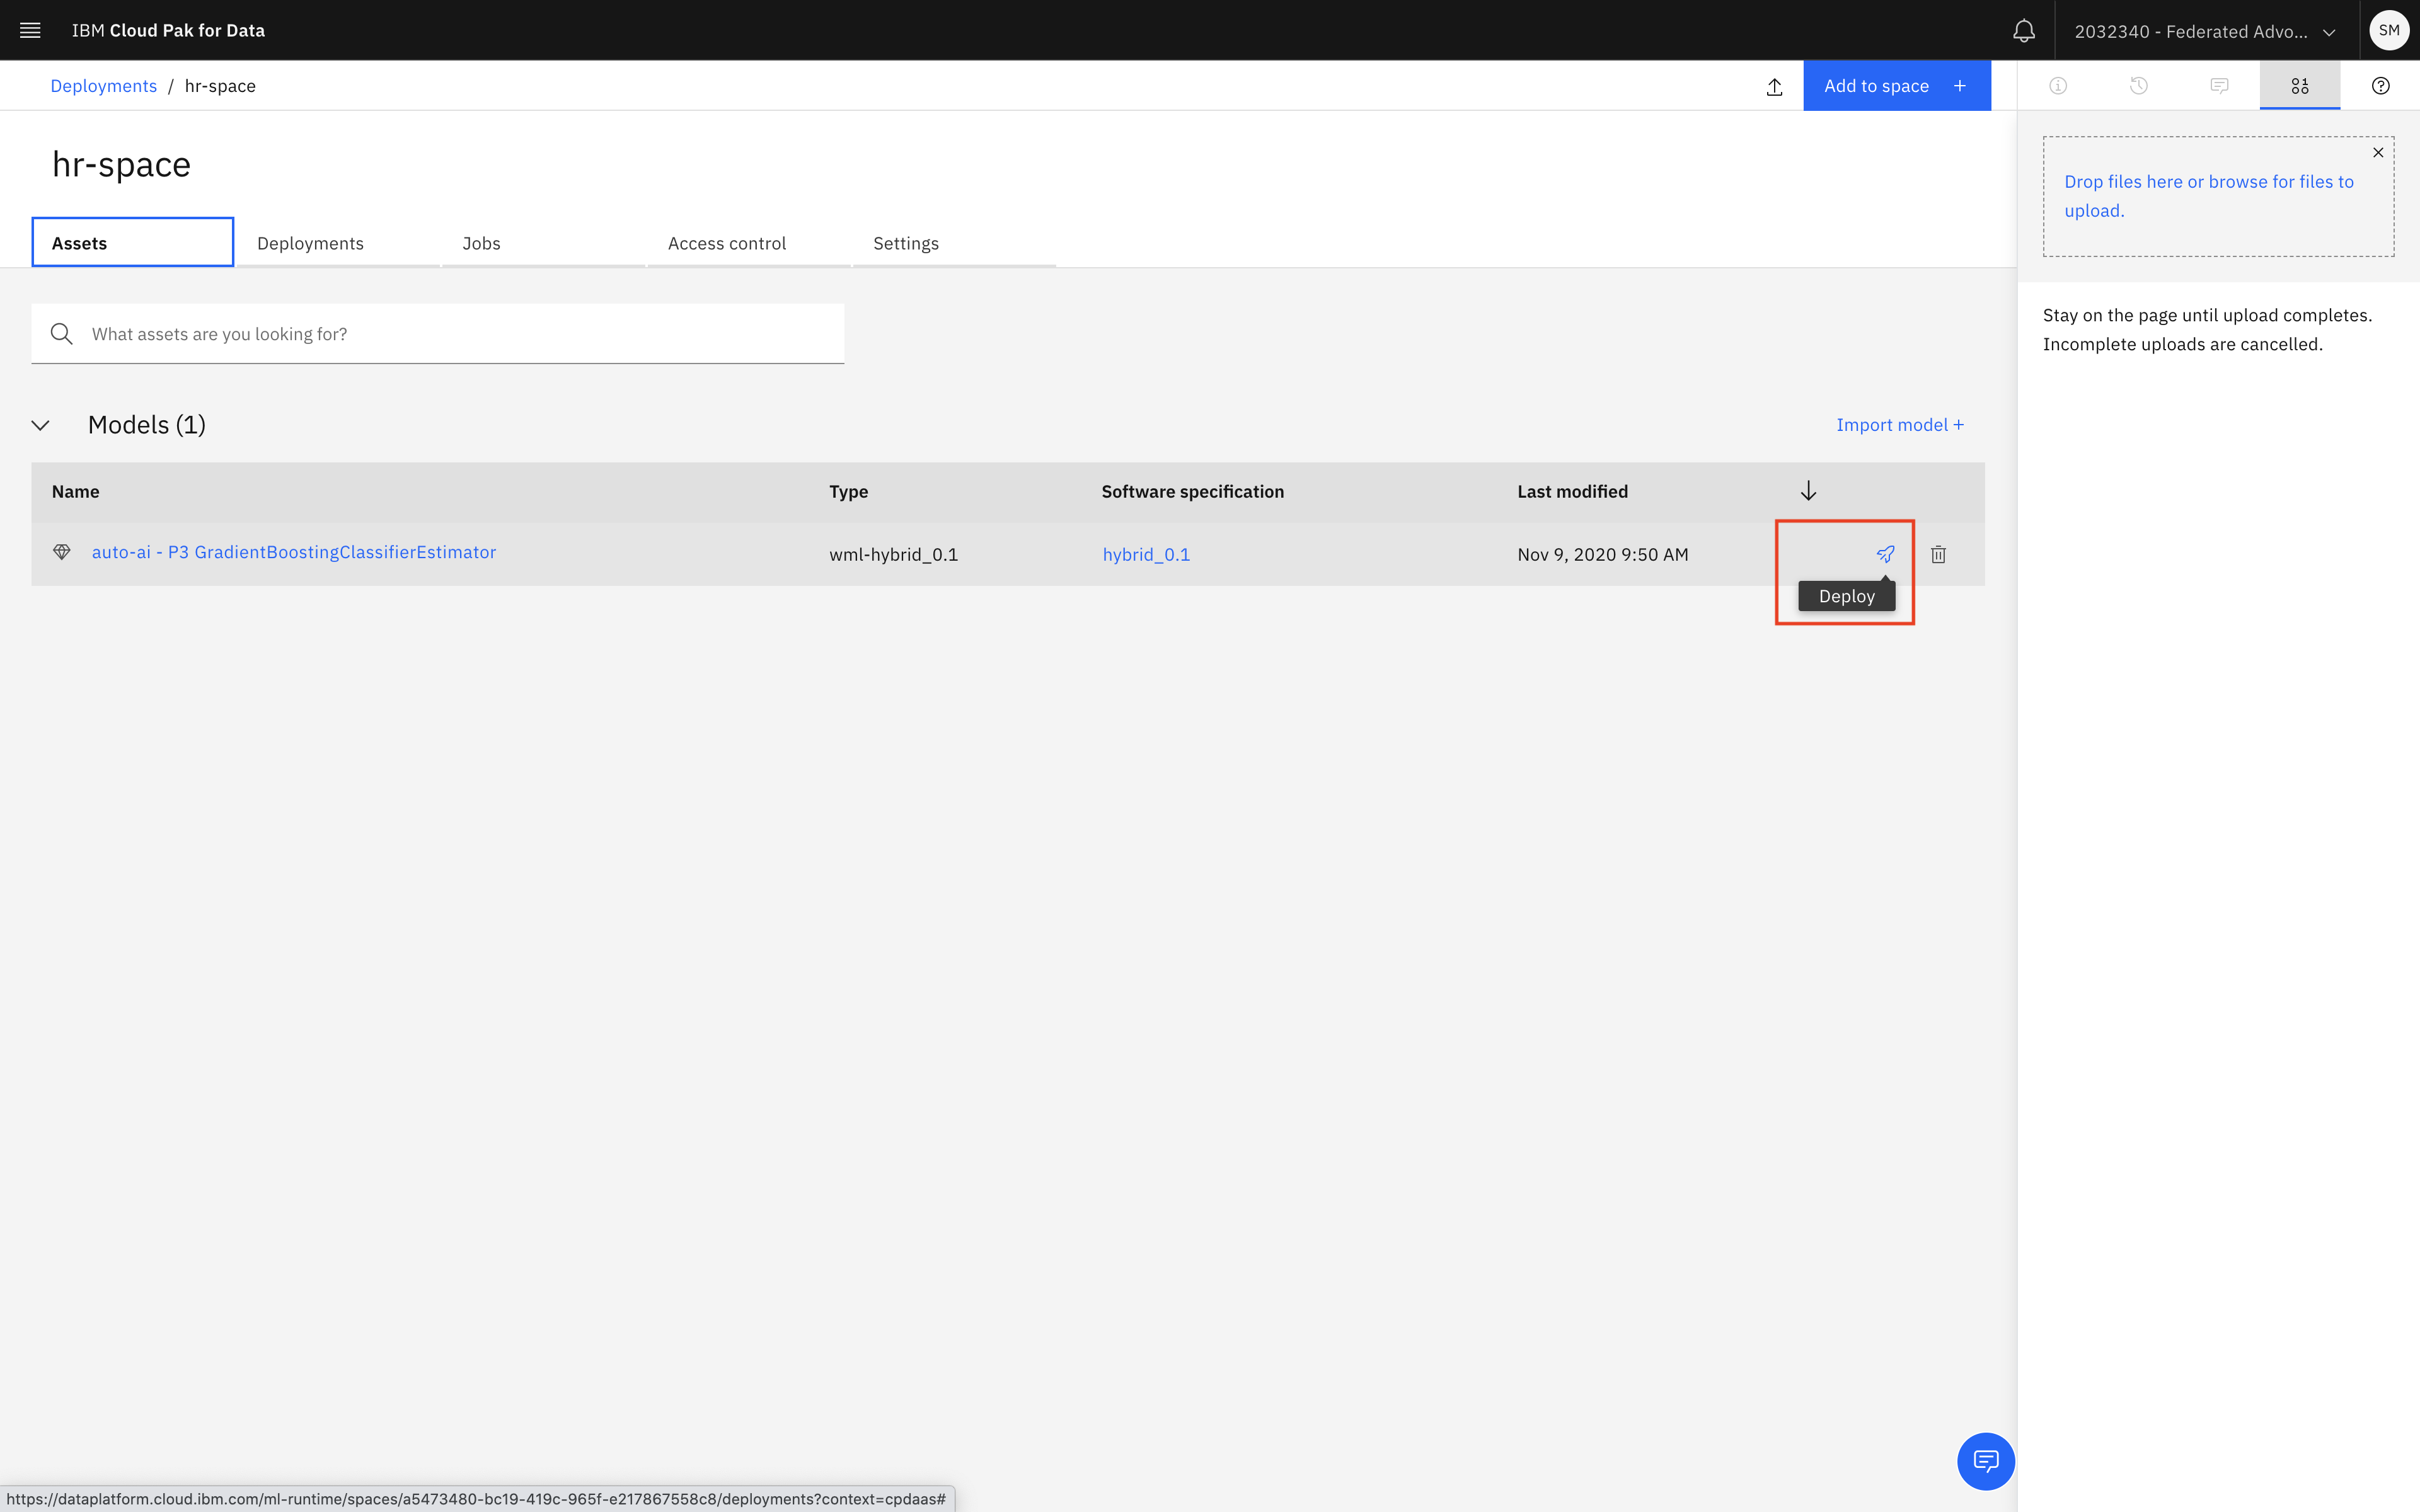Click the Import model link
Viewport: 2420px width, 1512px height.
1899,425
